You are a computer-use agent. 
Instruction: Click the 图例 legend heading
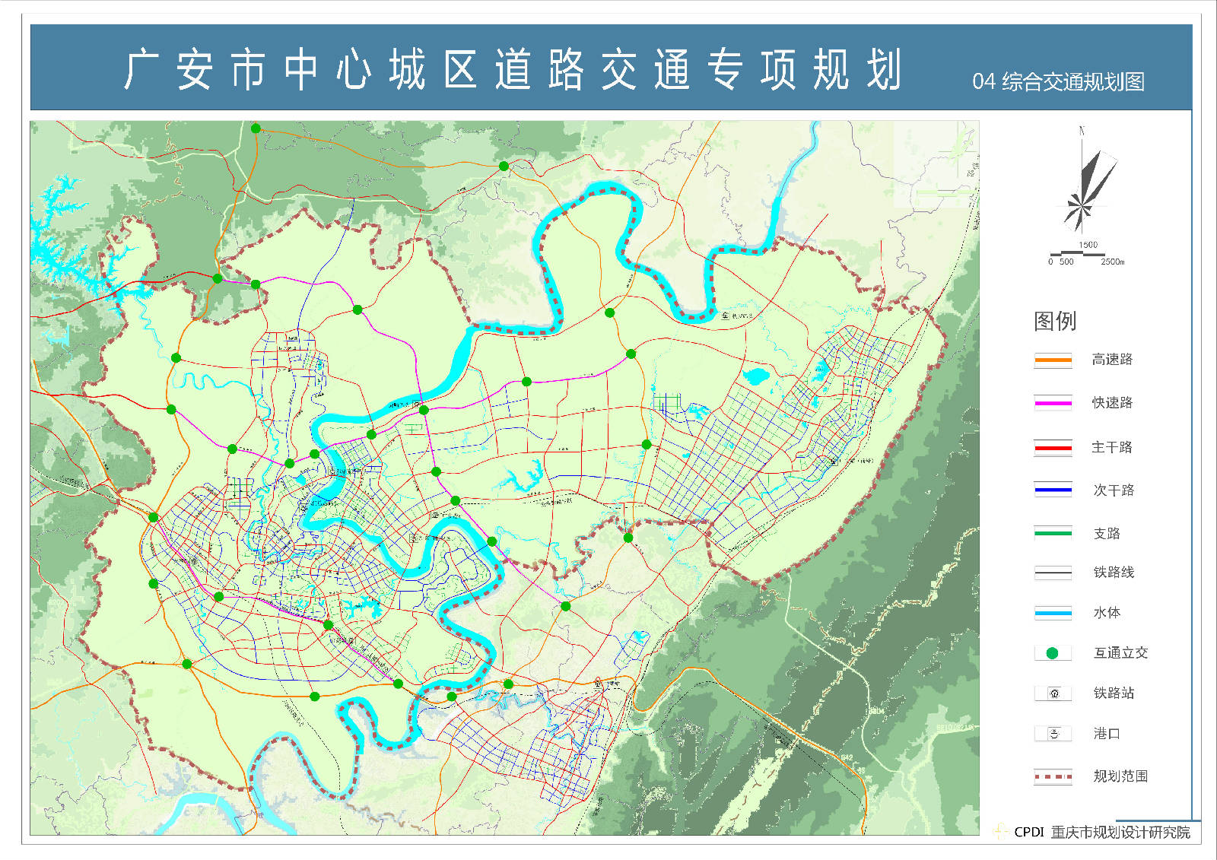1055,321
